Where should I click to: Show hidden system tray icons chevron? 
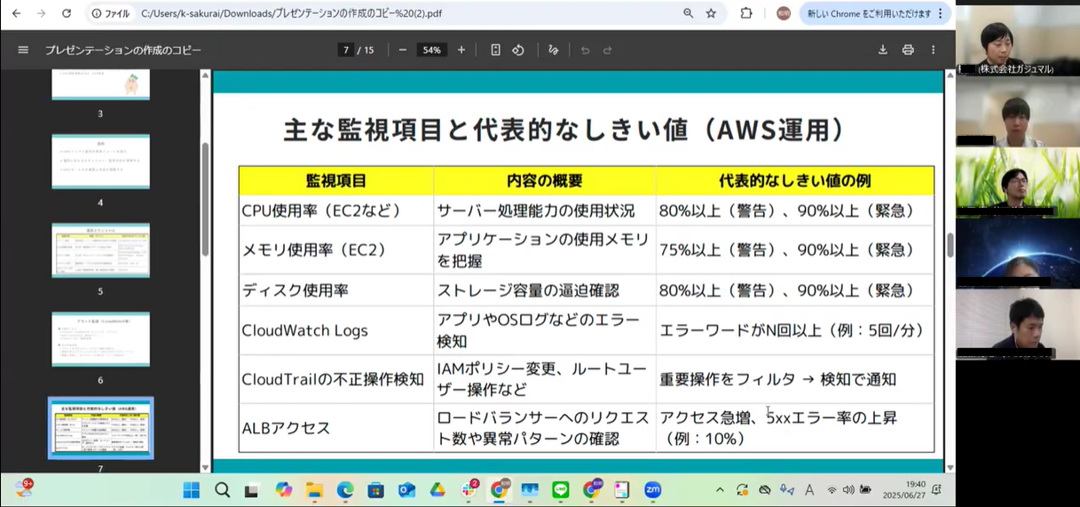click(x=719, y=489)
